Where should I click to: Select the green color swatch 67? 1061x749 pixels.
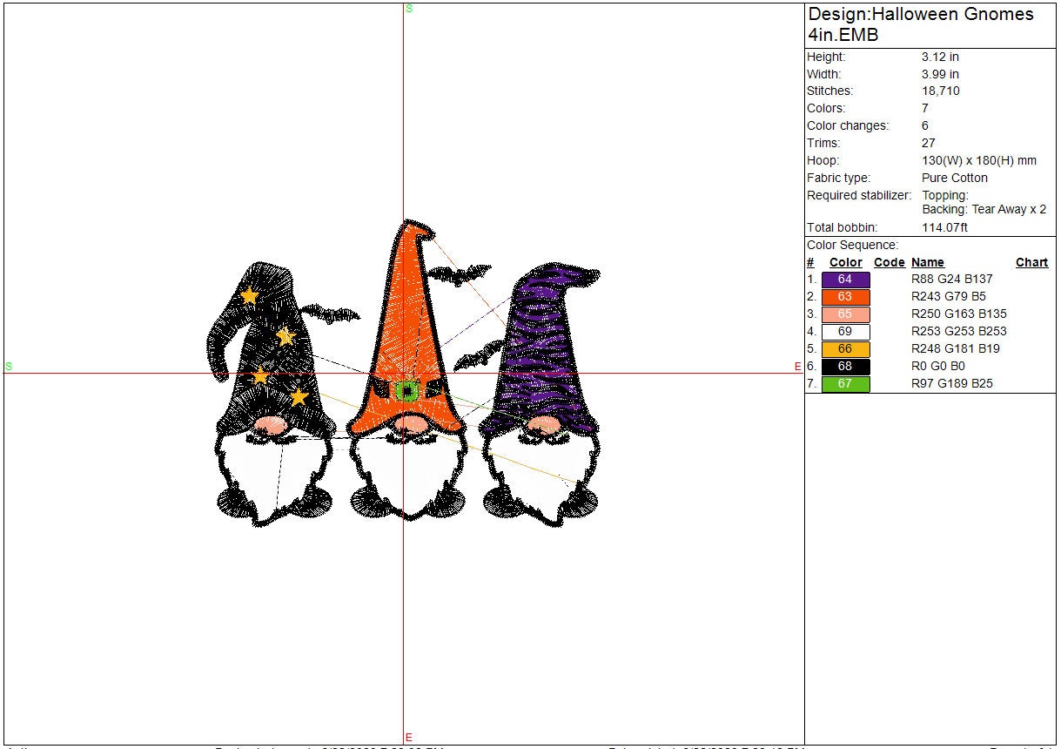845,384
